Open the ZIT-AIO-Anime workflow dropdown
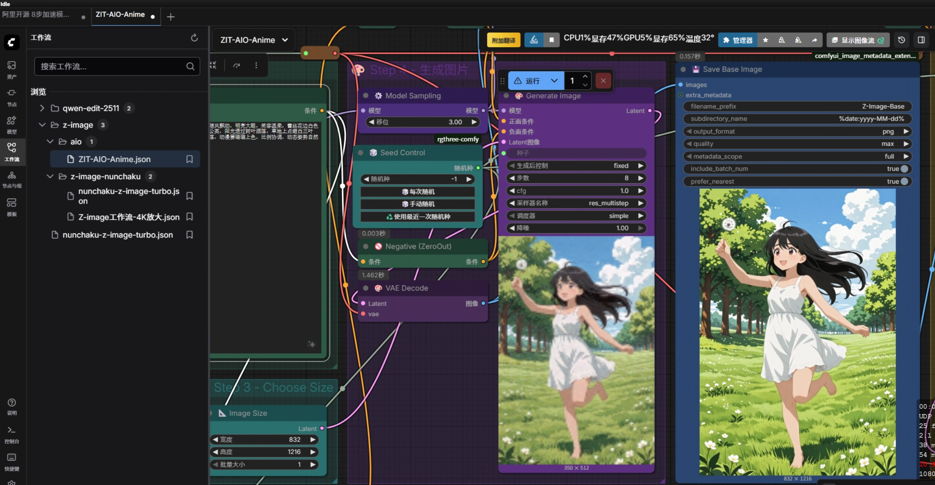 [x=253, y=40]
